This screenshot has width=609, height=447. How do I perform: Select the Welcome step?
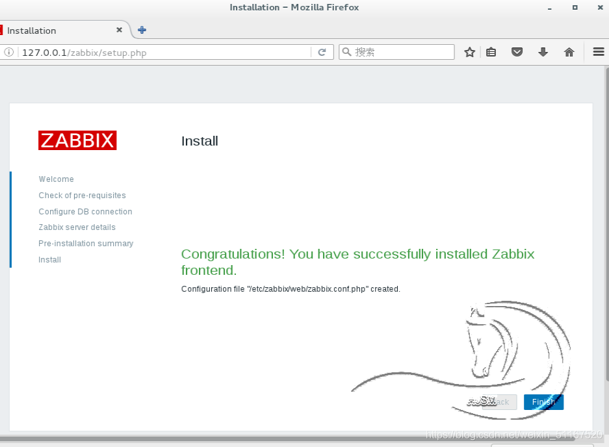click(x=56, y=179)
